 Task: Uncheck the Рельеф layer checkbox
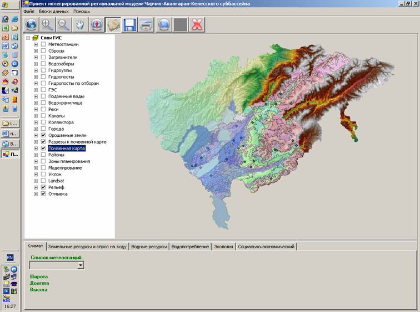pos(43,187)
